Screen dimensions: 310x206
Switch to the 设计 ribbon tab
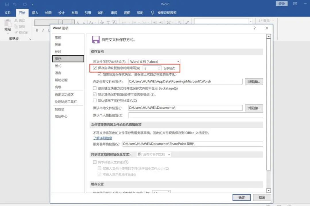click(61, 13)
